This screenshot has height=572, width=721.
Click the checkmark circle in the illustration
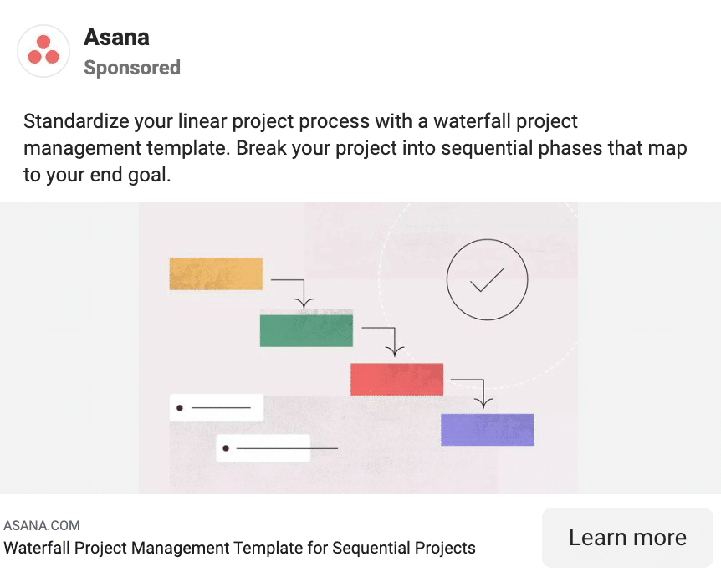pyautogui.click(x=488, y=279)
